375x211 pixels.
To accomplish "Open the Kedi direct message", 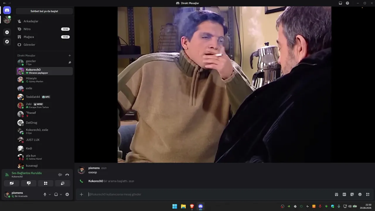I will click(x=44, y=148).
